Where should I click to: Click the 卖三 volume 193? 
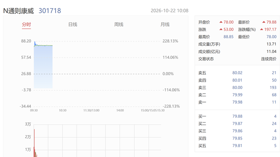273,87
